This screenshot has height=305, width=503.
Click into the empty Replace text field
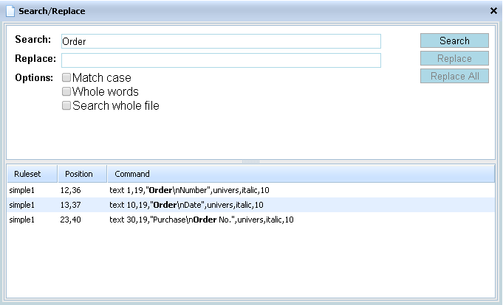pyautogui.click(x=221, y=60)
